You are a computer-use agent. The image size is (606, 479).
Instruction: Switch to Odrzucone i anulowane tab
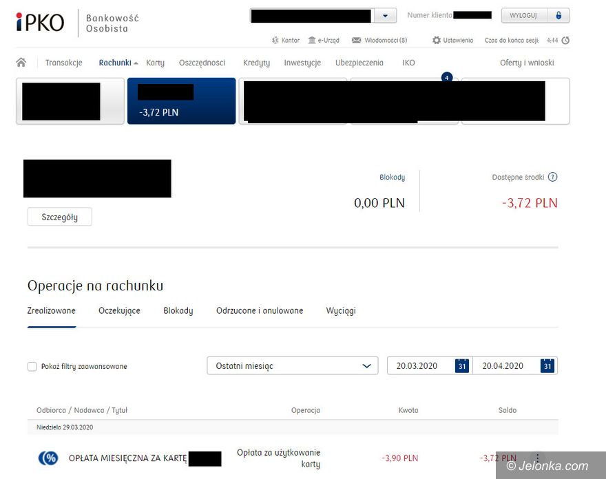[260, 310]
